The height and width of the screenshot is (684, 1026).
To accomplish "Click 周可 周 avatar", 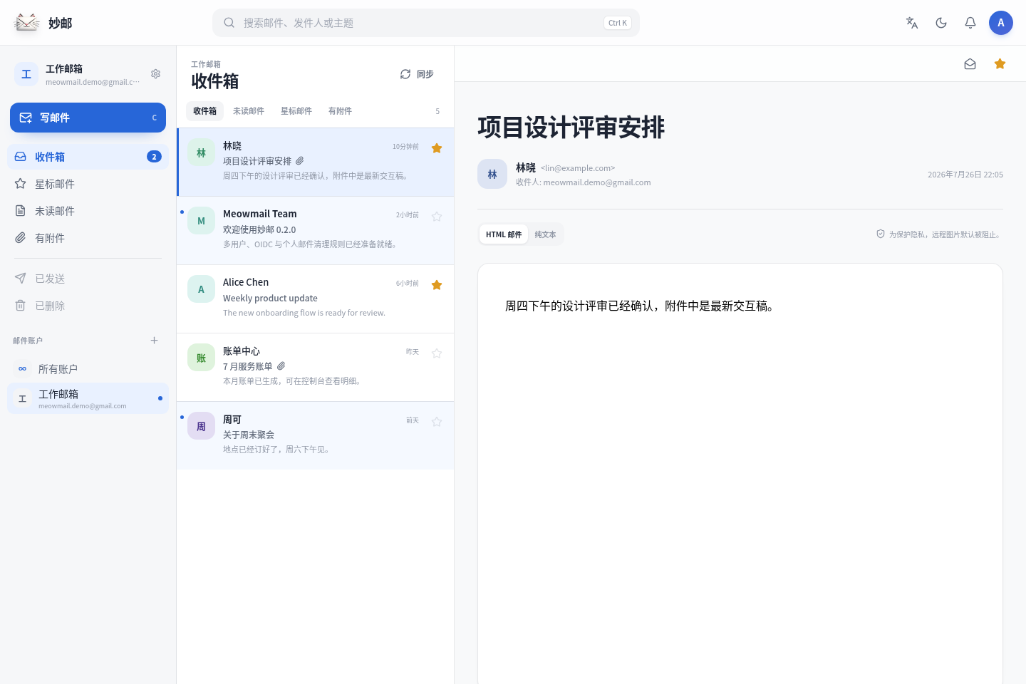I will tap(201, 426).
